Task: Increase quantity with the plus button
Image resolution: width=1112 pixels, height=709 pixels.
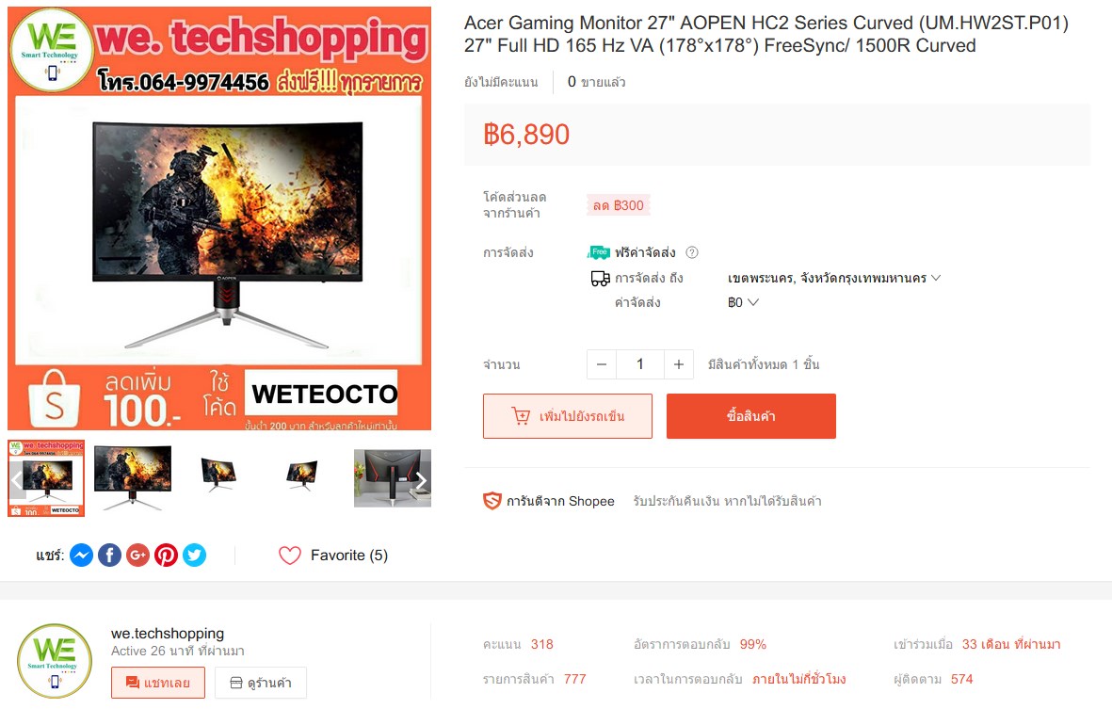Action: [x=679, y=364]
